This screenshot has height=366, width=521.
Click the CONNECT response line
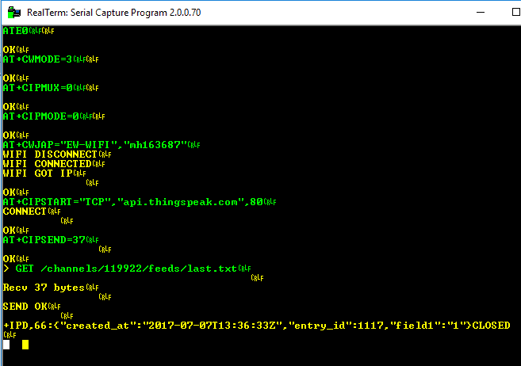pos(24,212)
